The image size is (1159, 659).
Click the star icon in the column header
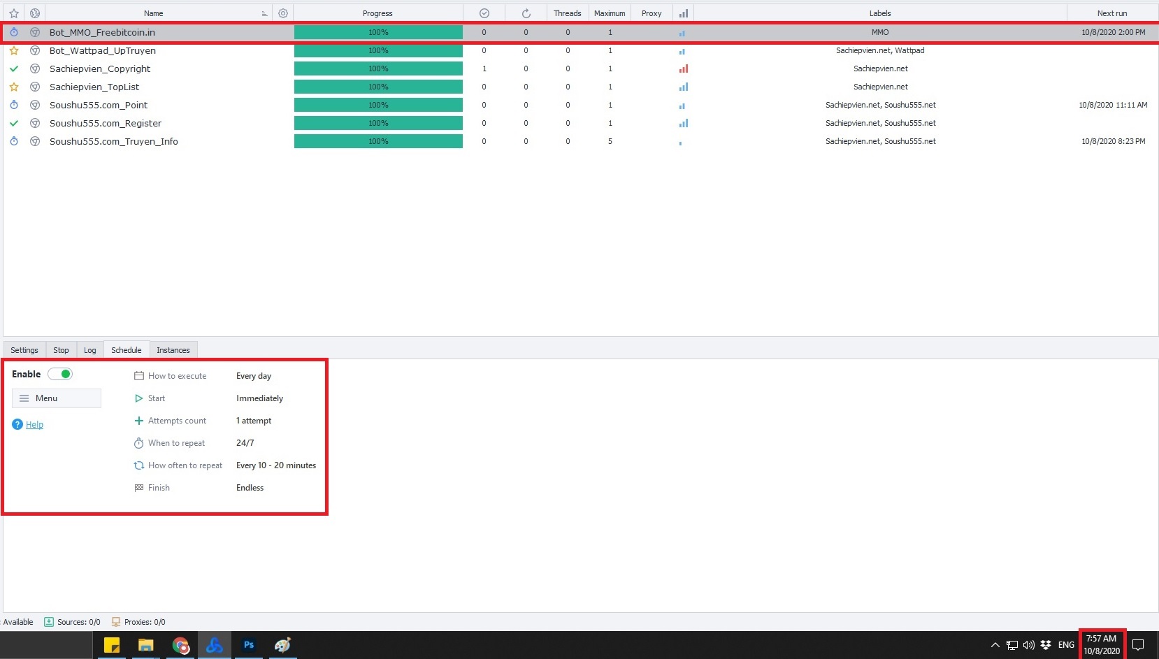[x=14, y=13]
